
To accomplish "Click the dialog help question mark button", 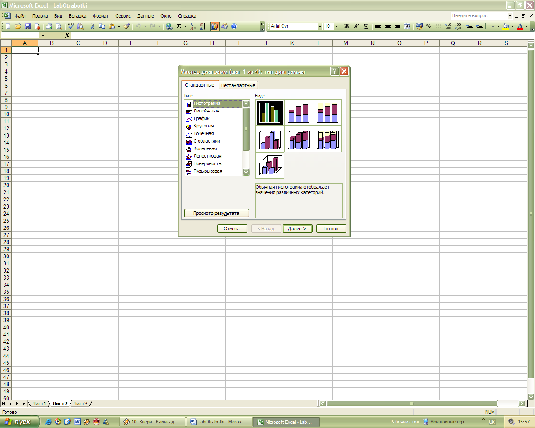I will (334, 71).
